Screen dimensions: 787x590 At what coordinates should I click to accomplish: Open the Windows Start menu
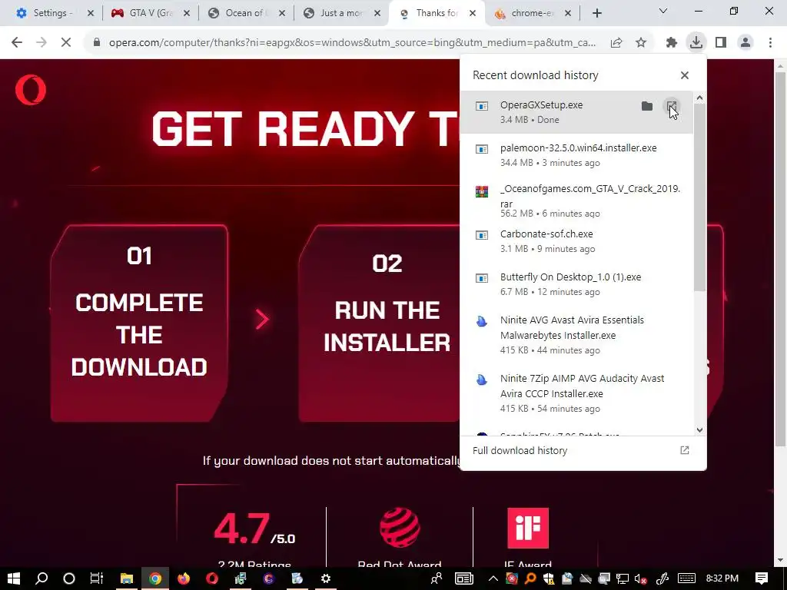click(14, 578)
